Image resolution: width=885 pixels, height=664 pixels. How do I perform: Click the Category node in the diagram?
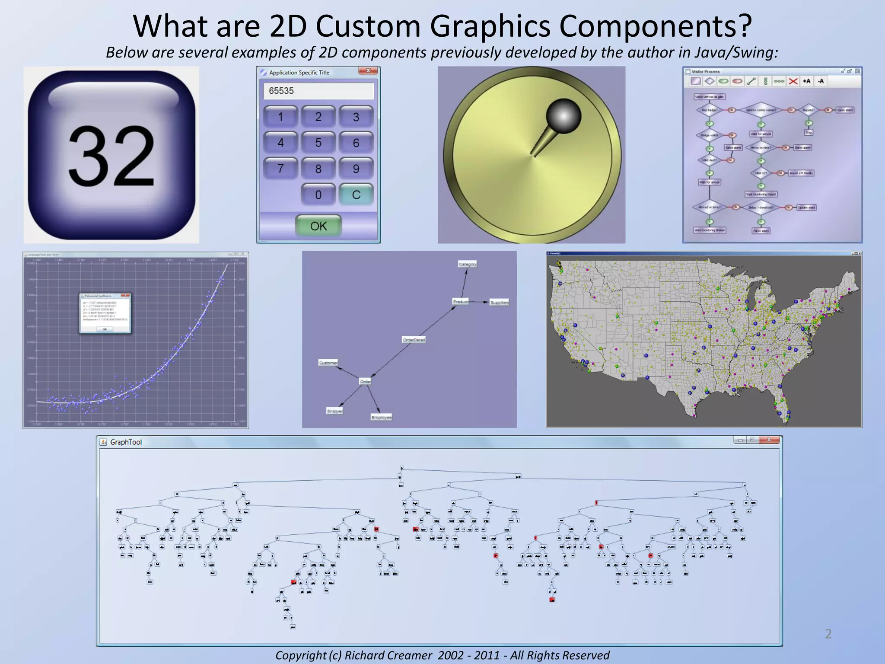click(x=468, y=264)
